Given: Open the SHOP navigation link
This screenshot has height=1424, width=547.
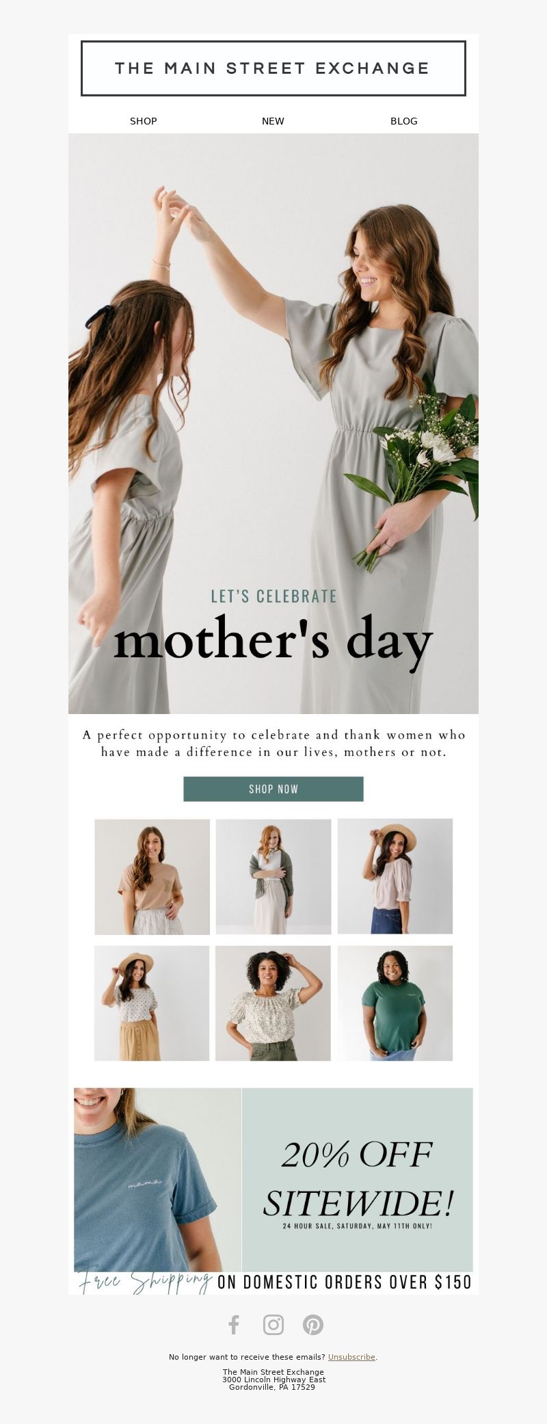Looking at the screenshot, I should [x=144, y=121].
